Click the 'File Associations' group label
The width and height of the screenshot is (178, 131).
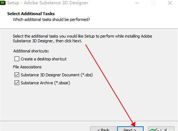pos(27,67)
